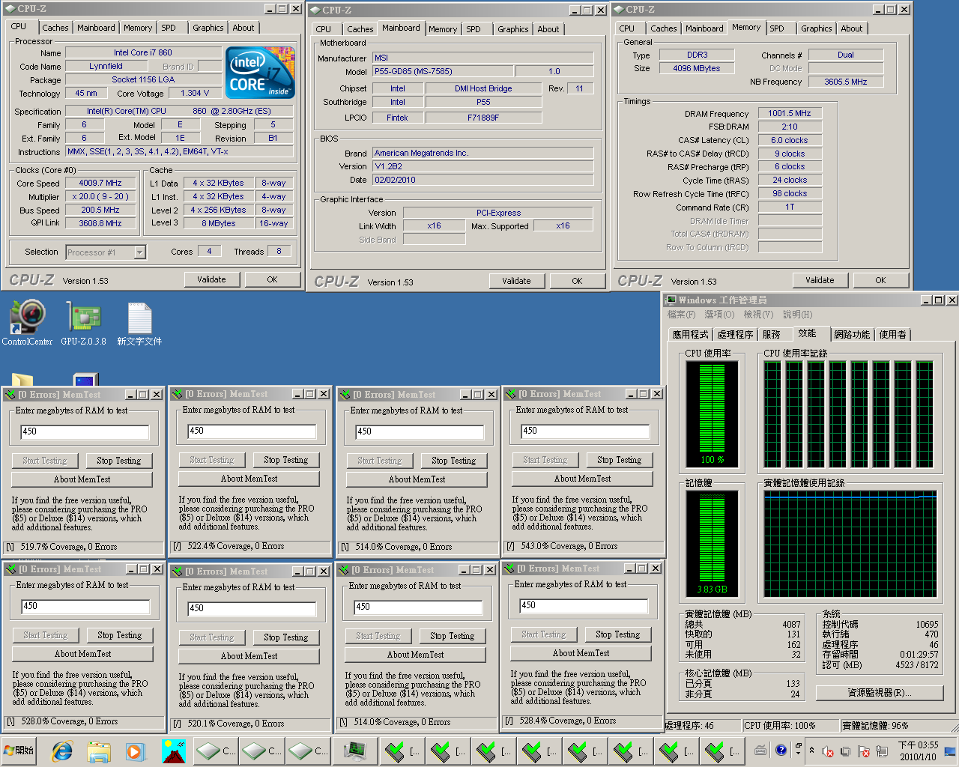Click the Show Desktop button beside the clock
Image resolution: width=959 pixels, height=767 pixels.
point(951,751)
